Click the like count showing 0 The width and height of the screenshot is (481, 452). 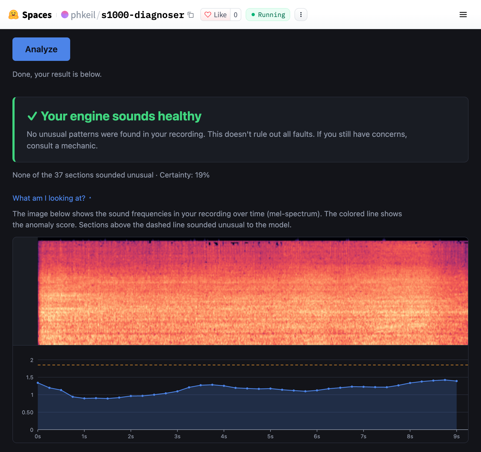coord(236,15)
